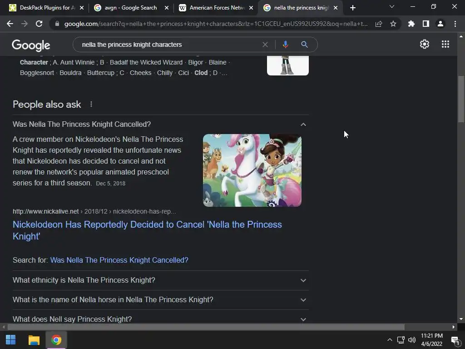
Task: Share this page from the address bar
Action: 379,24
